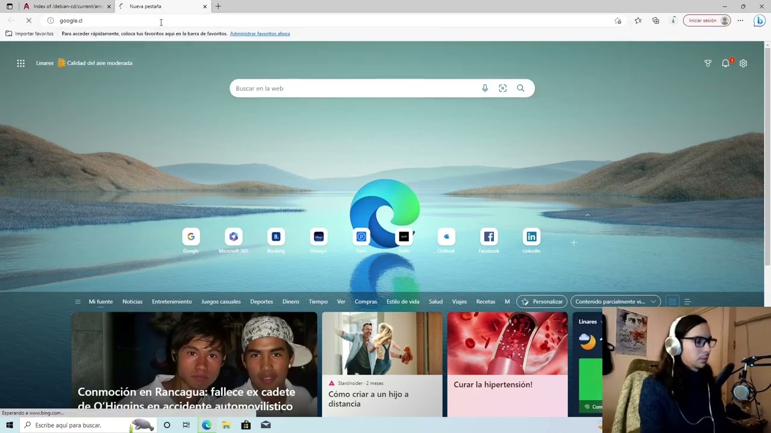Select the Recetas feed tab
The width and height of the screenshot is (771, 433).
485,302
